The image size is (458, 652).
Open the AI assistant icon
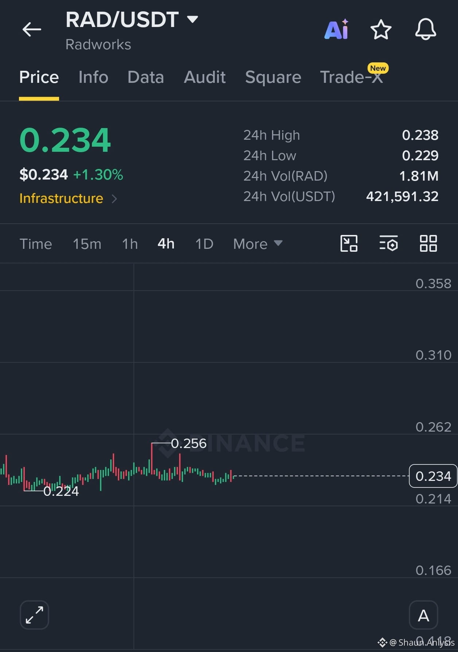[337, 29]
